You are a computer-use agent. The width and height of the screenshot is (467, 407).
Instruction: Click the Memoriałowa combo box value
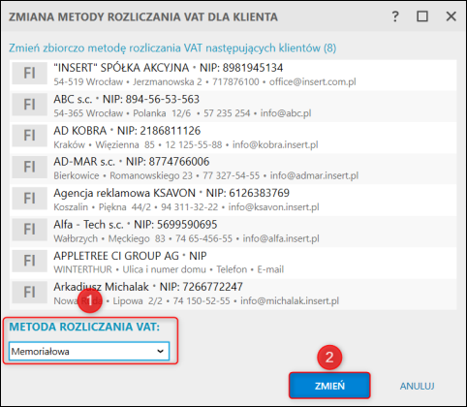(x=89, y=351)
